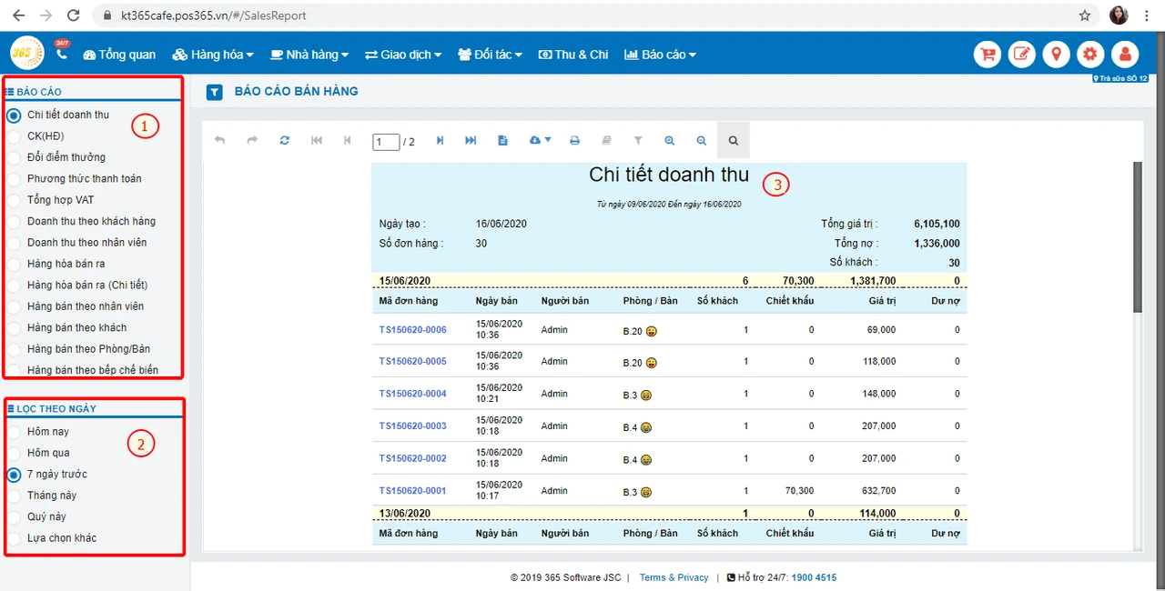This screenshot has height=591, width=1165.
Task: Open the shopping cart icon in header
Action: pos(988,55)
